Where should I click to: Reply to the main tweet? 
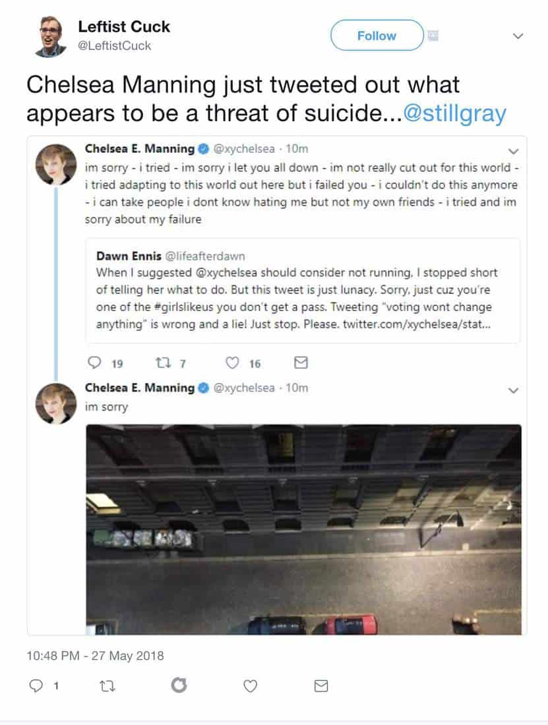pos(37,686)
